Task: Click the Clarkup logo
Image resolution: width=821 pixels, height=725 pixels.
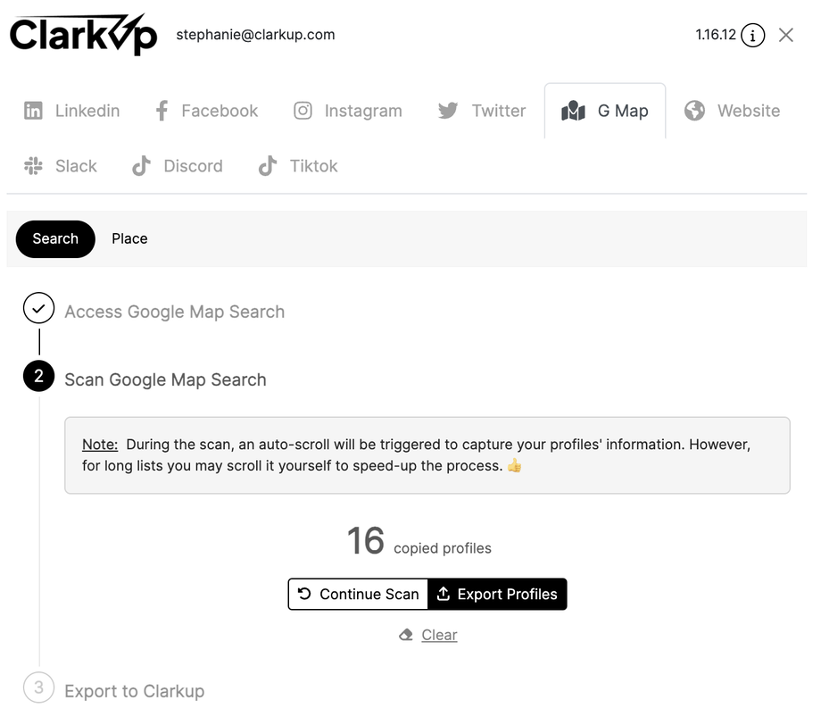Action: pyautogui.click(x=83, y=35)
